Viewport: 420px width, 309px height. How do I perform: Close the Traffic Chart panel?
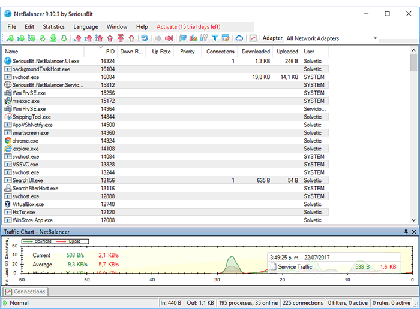coord(413,232)
